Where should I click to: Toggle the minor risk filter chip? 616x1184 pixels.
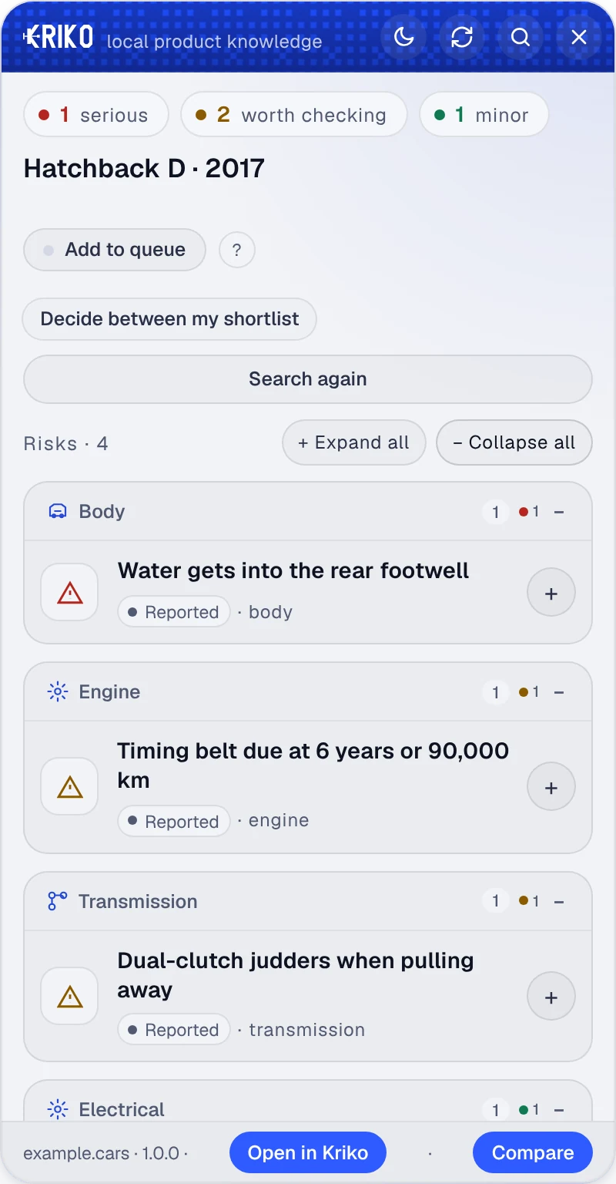(484, 115)
